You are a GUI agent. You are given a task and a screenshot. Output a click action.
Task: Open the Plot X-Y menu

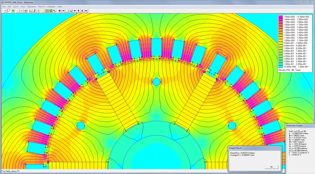tap(42, 7)
